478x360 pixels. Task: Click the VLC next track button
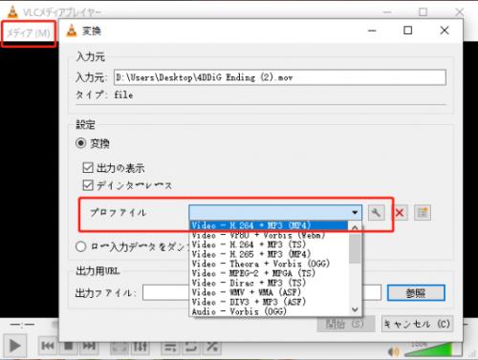[x=89, y=346]
